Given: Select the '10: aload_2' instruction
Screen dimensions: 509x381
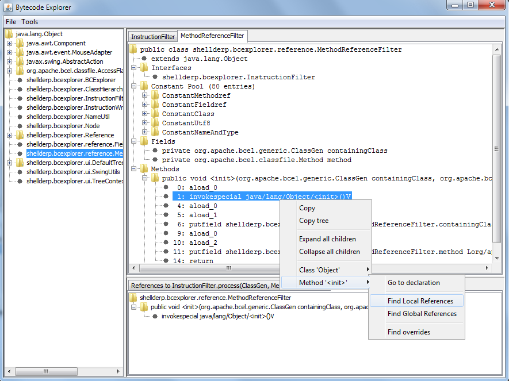Looking at the screenshot, I should 195,243.
